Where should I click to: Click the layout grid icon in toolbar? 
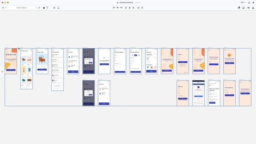54,8
